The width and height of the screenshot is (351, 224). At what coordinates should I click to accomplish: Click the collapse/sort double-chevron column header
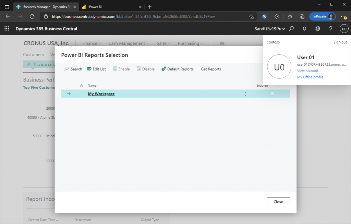pos(82,86)
